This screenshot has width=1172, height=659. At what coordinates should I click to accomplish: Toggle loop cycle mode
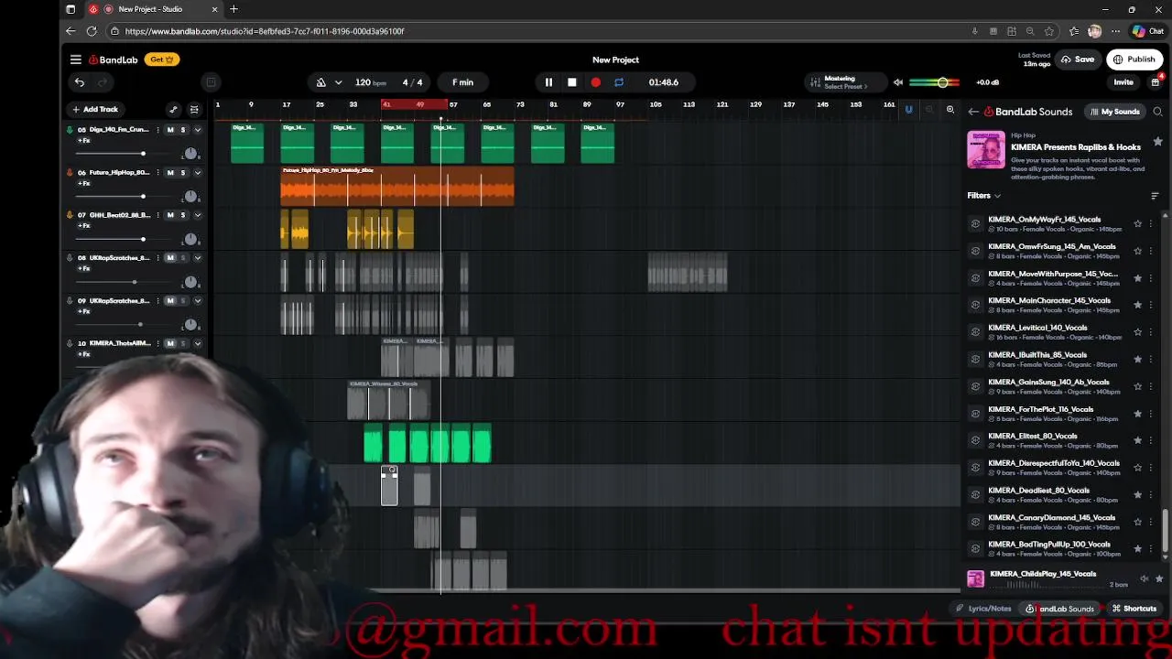coord(619,82)
